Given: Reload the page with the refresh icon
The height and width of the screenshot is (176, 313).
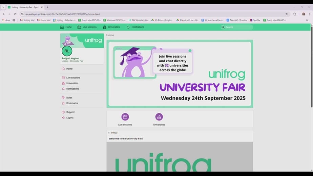Looking at the screenshot, I should (15, 14).
